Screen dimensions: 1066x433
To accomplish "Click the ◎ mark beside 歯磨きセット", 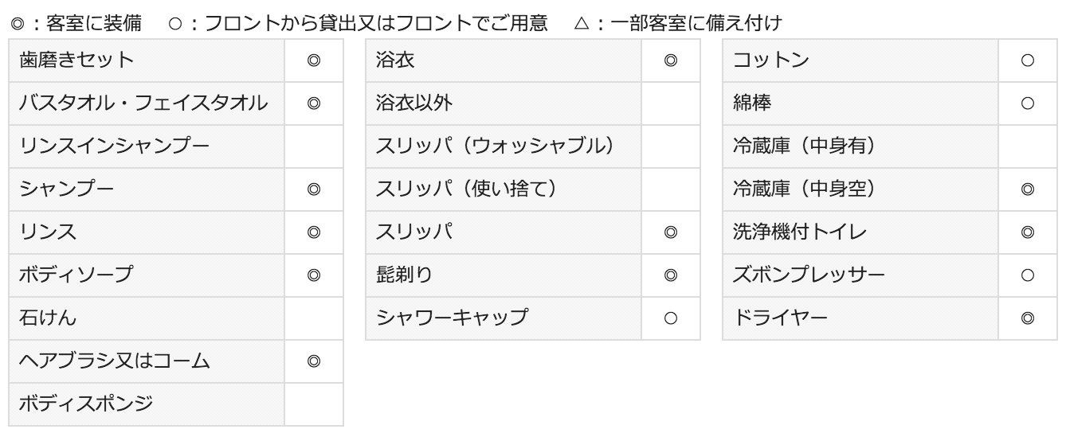I will coord(314,60).
